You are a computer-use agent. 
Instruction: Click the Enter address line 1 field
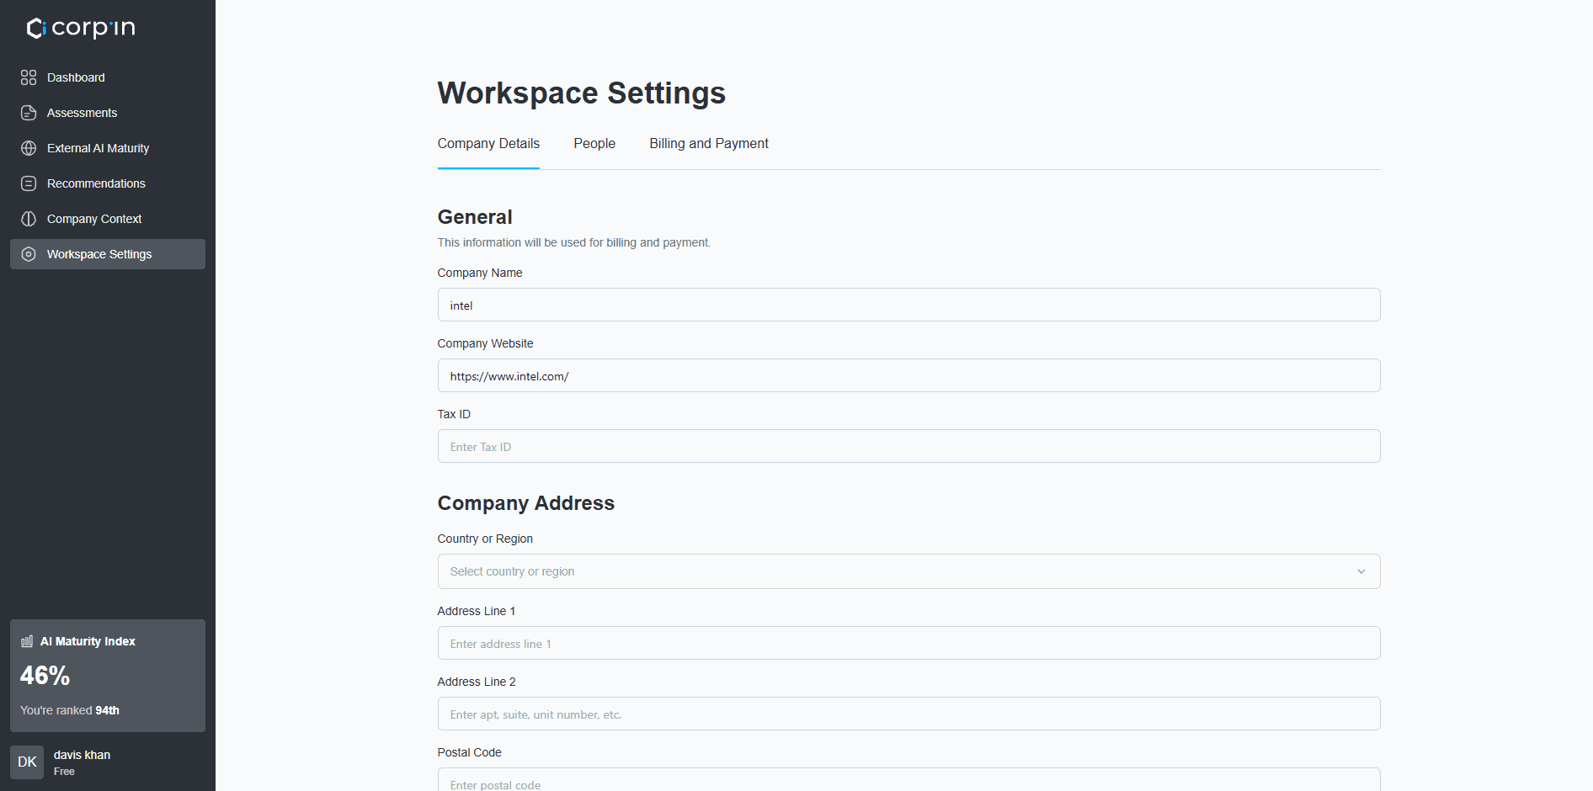[908, 643]
